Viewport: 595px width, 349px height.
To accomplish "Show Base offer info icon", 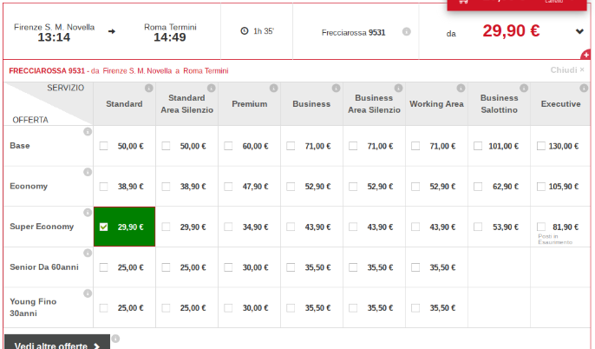I will (88, 131).
